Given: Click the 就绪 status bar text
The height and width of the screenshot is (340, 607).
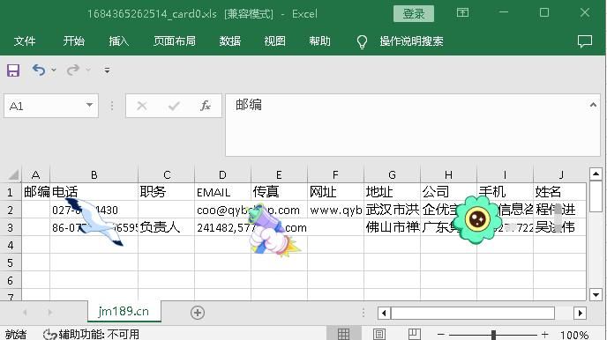Looking at the screenshot, I should [x=16, y=334].
